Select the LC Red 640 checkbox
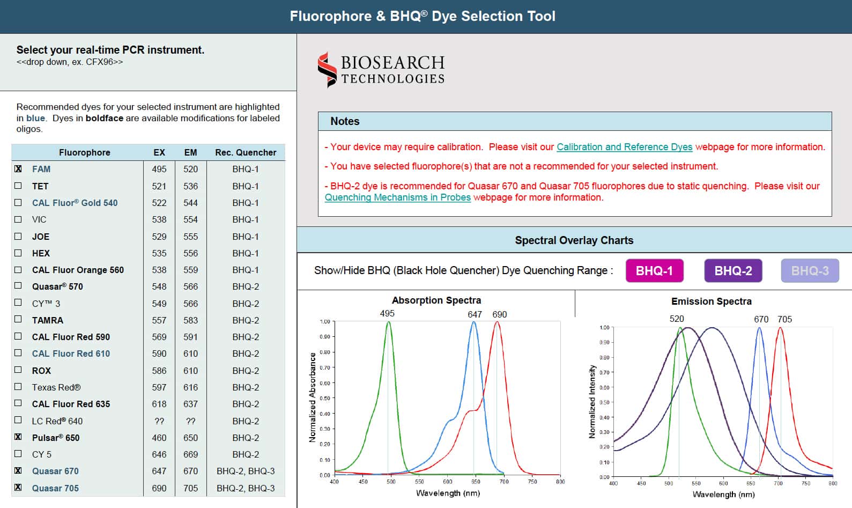This screenshot has width=852, height=508. click(18, 421)
